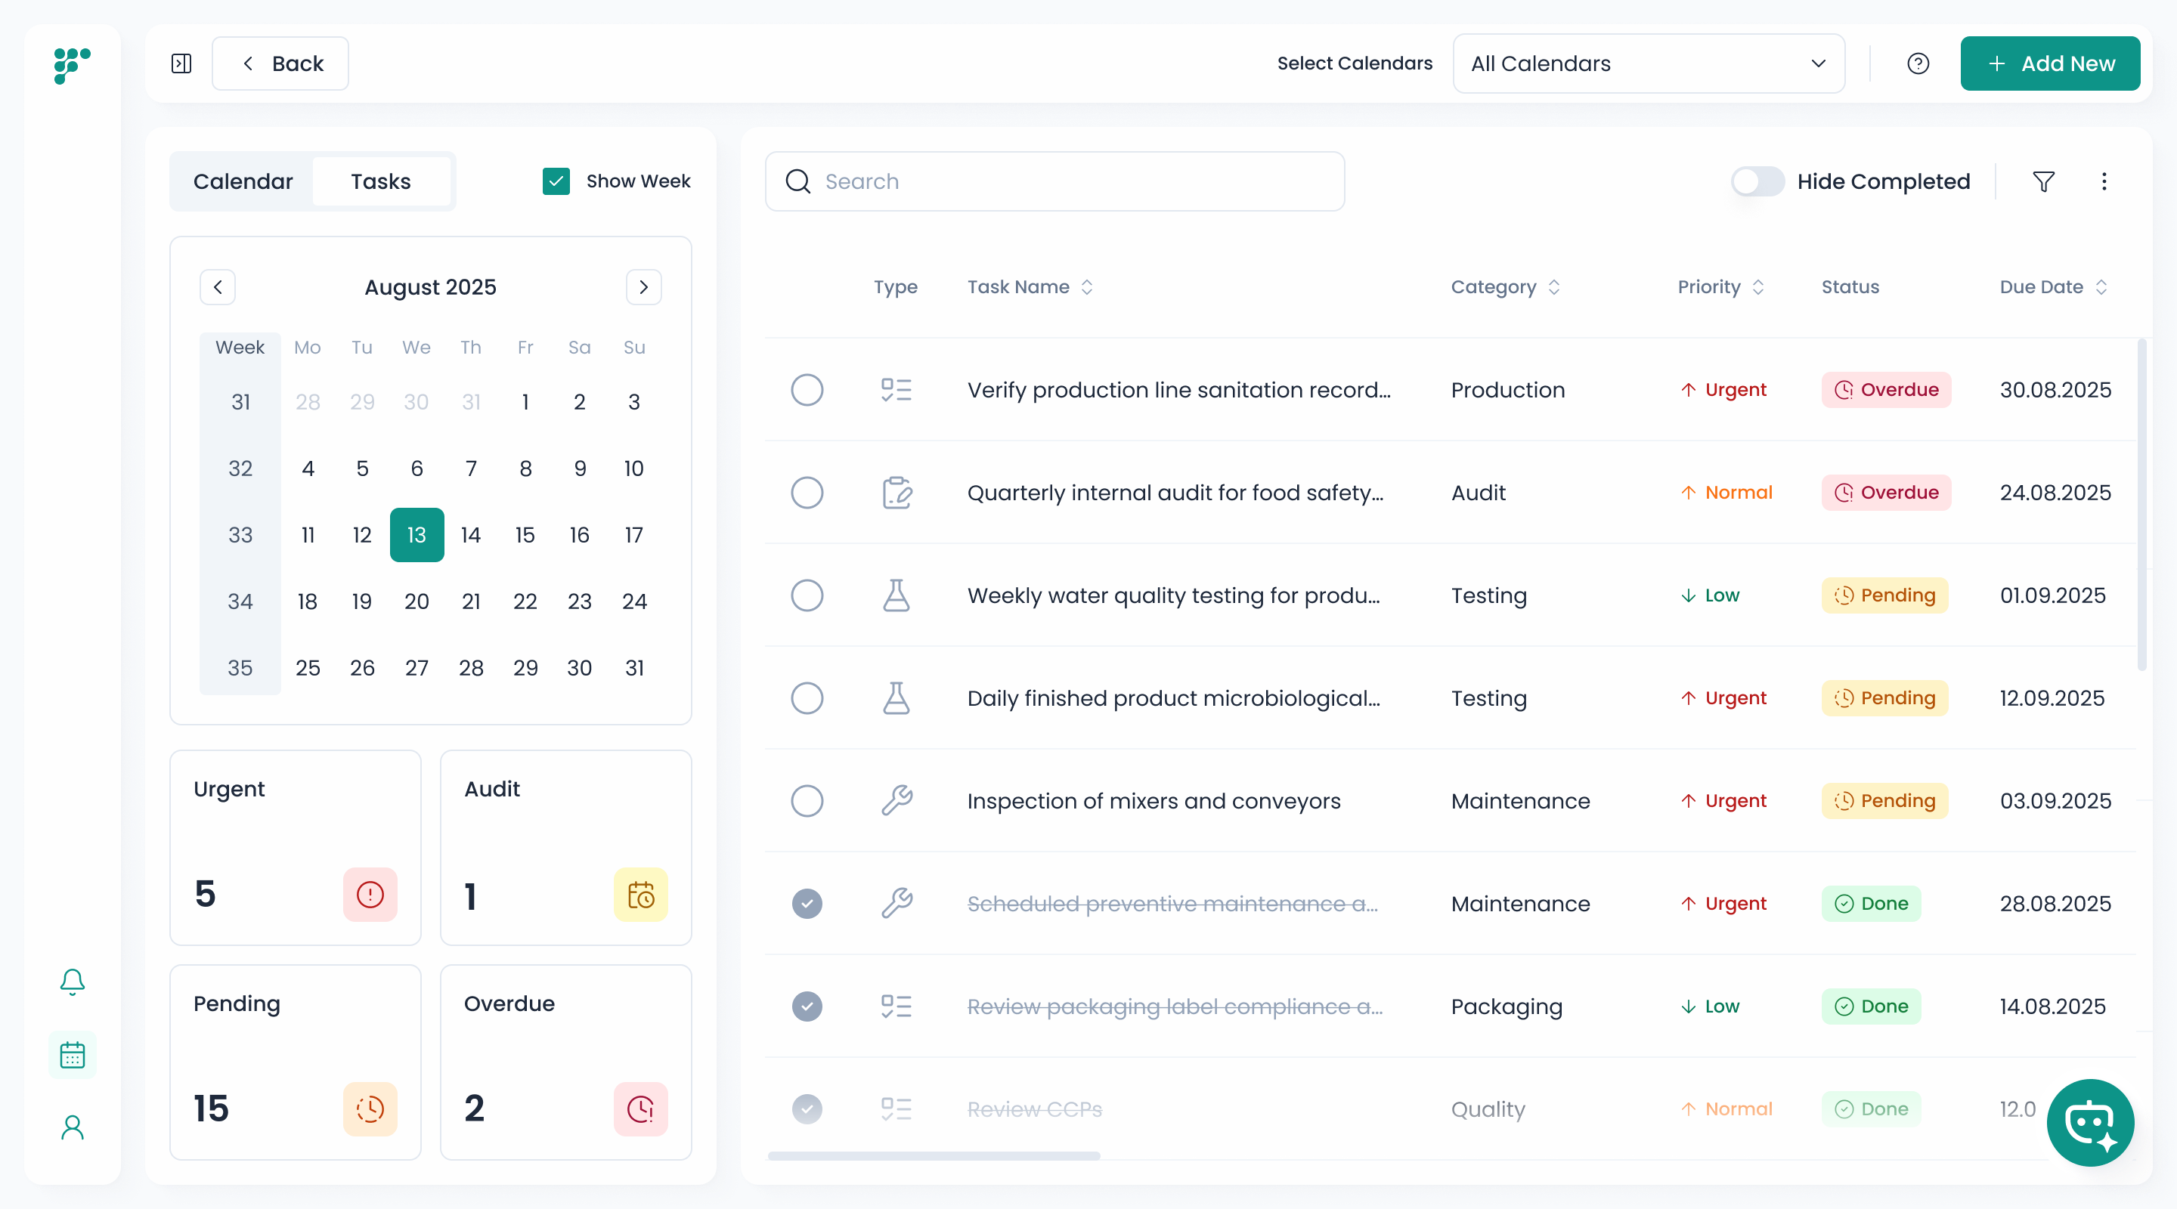Click the Status column header
2177x1209 pixels.
[x=1849, y=287]
